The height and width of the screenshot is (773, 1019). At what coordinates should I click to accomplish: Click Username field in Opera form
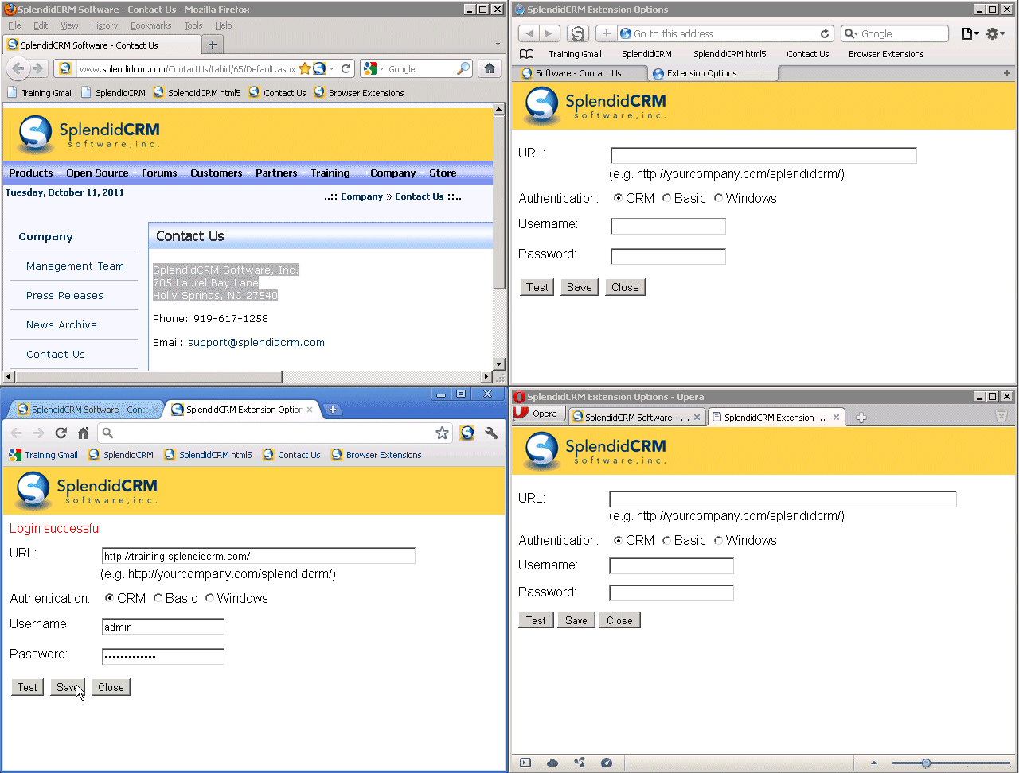point(671,565)
